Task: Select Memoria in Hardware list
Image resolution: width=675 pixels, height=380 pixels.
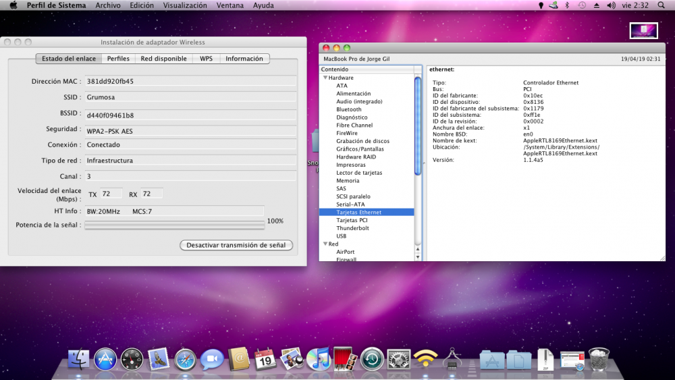Action: pos(348,181)
